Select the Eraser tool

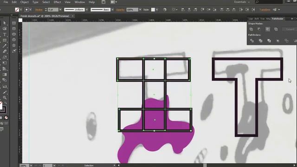coord(5,51)
